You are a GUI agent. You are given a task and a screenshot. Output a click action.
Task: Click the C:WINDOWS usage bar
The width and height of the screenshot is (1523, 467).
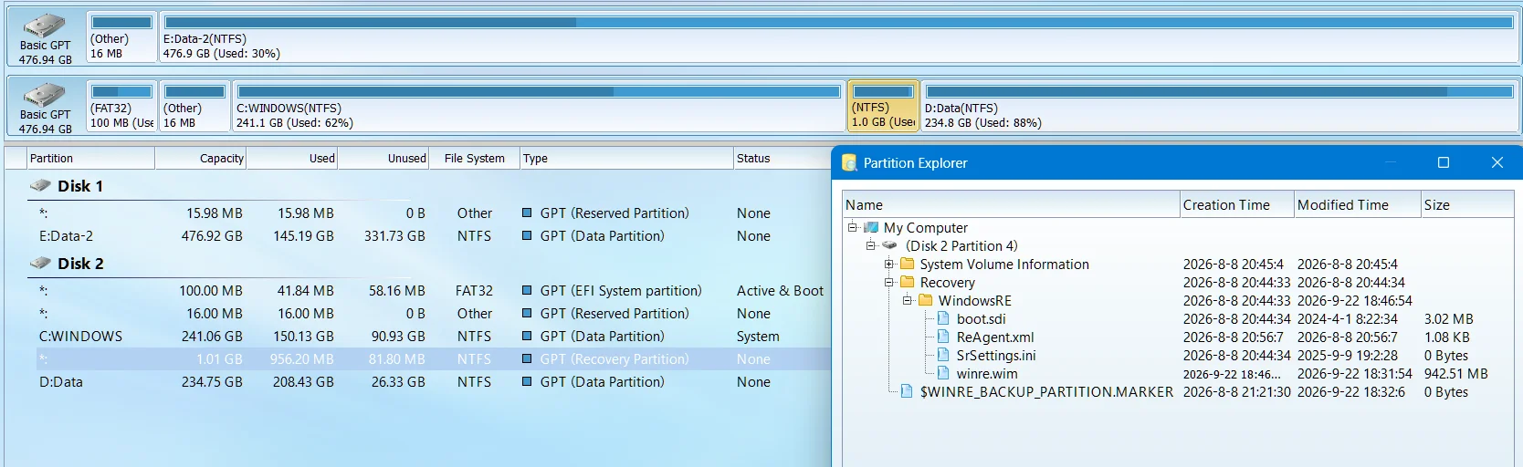pyautogui.click(x=538, y=91)
